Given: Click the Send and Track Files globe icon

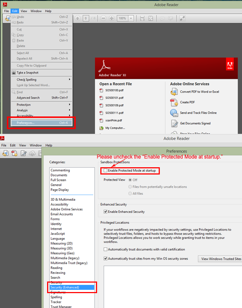Looking at the screenshot, I should point(174,113).
